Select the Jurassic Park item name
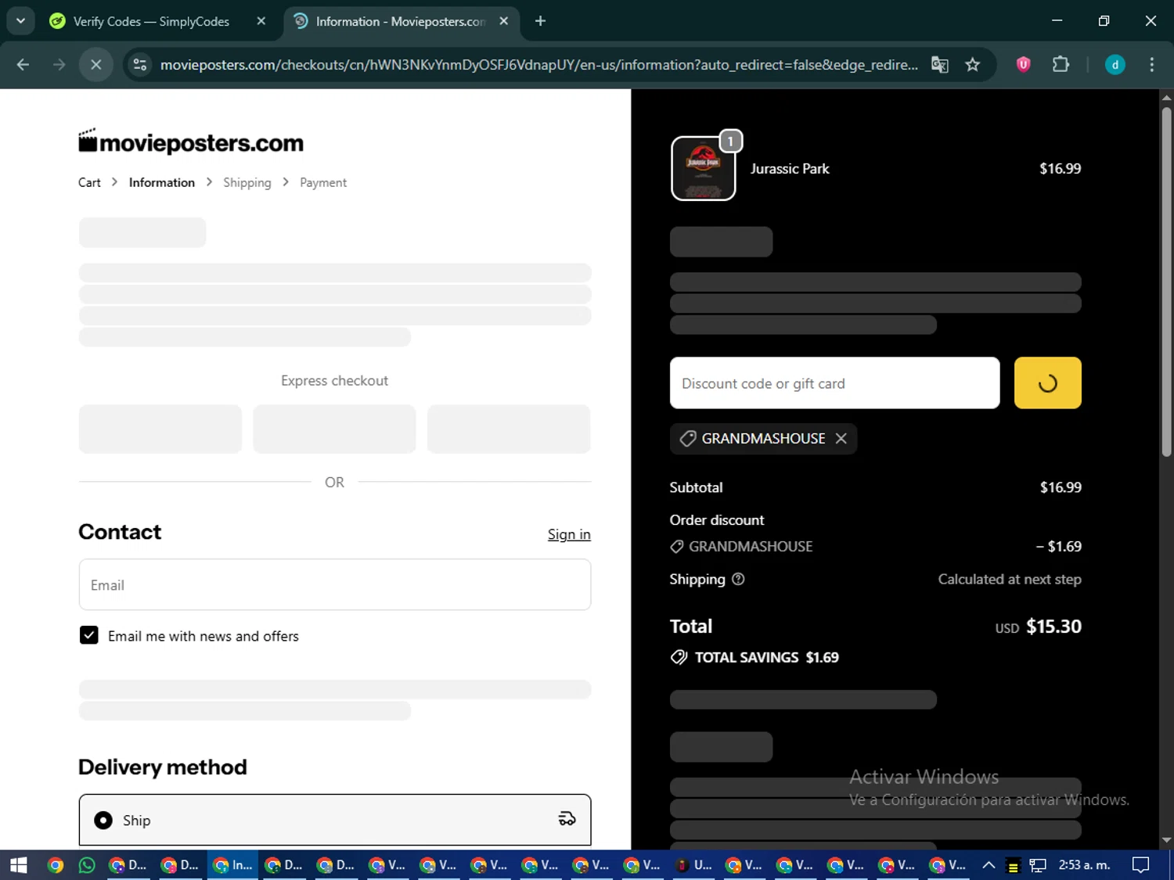1174x880 pixels. tap(790, 169)
